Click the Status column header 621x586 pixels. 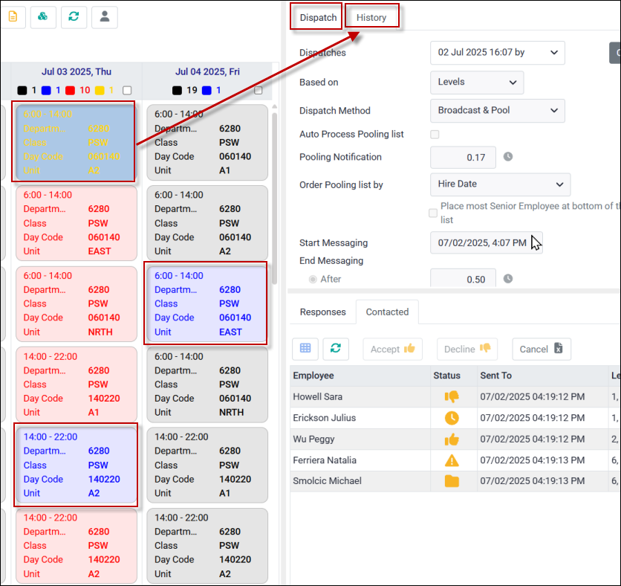coord(454,376)
